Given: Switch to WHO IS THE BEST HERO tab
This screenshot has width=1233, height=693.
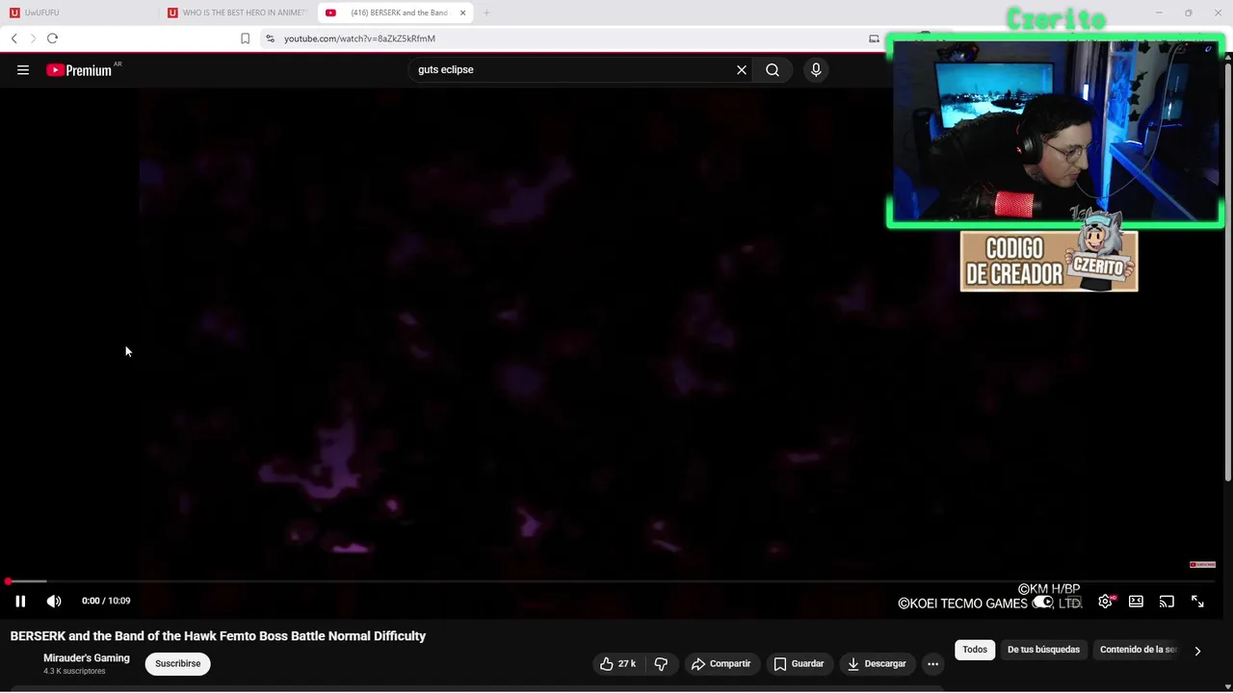Looking at the screenshot, I should click(238, 13).
